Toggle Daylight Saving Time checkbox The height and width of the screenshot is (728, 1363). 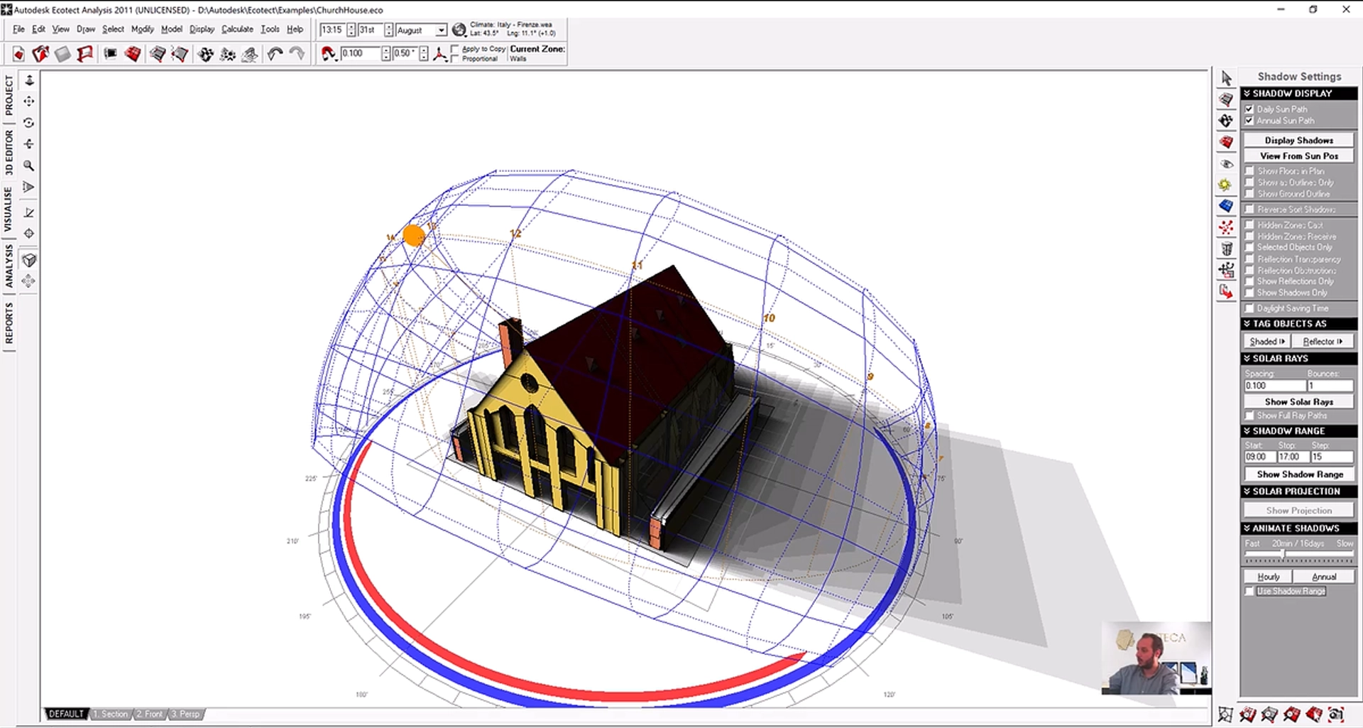coord(1249,308)
